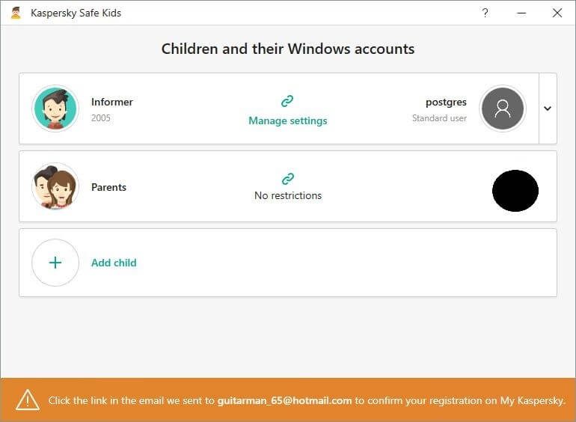Close the Kaspersky Safe Kids window

[x=557, y=13]
